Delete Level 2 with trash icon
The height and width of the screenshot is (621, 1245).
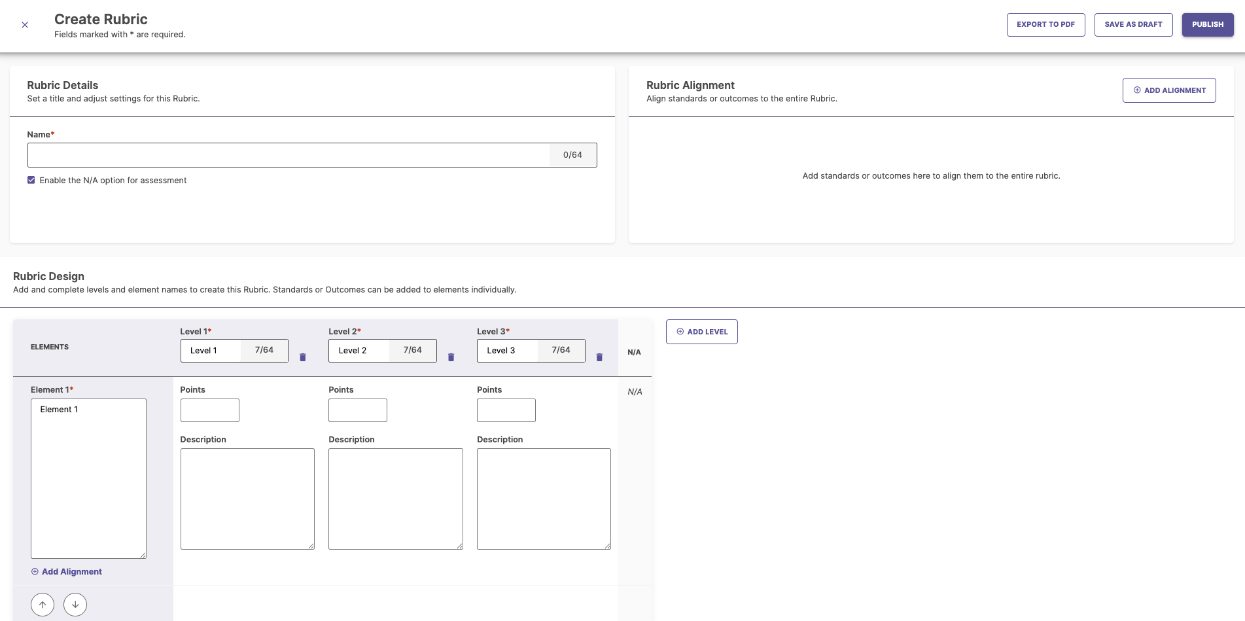[451, 357]
